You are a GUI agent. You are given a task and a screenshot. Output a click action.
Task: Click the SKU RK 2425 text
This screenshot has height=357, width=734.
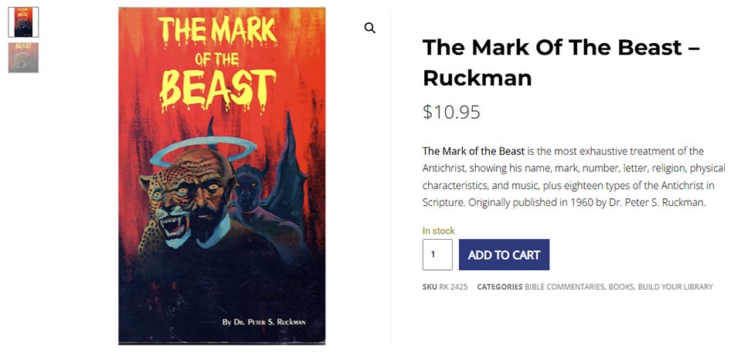(x=445, y=287)
